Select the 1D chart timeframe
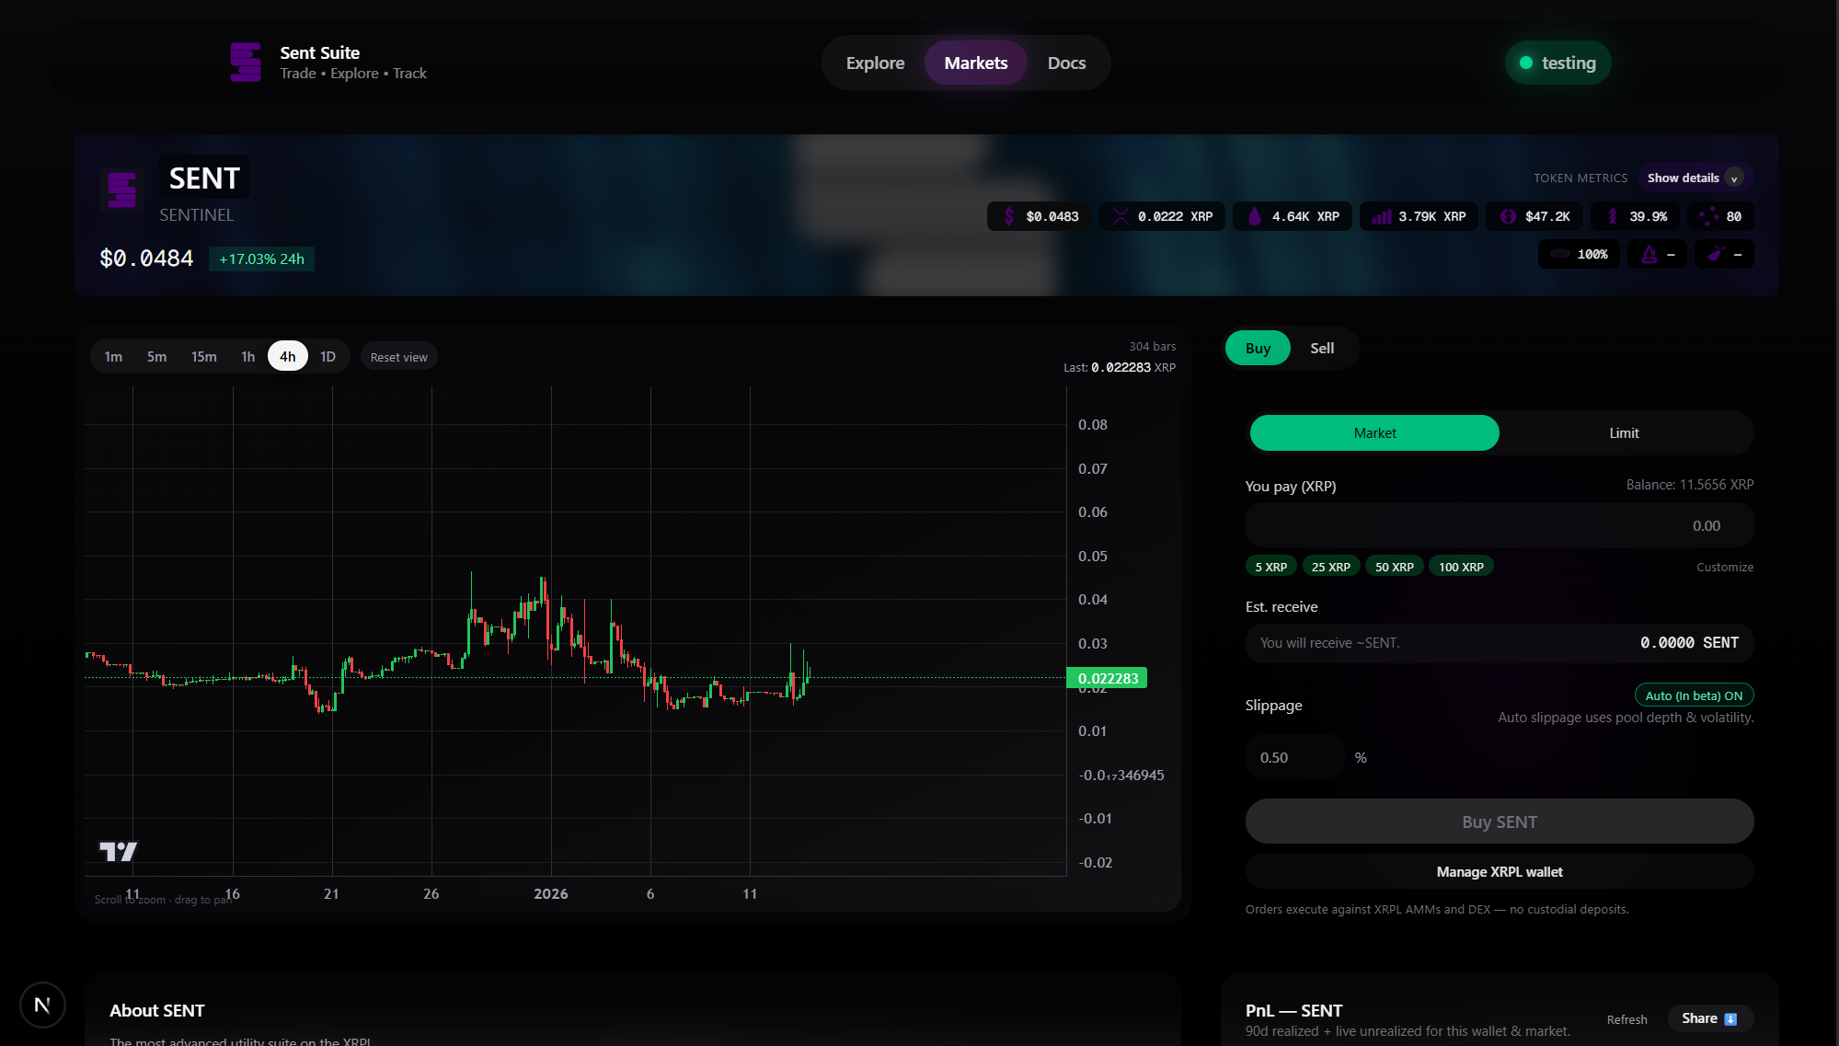The height and width of the screenshot is (1046, 1839). (x=328, y=357)
